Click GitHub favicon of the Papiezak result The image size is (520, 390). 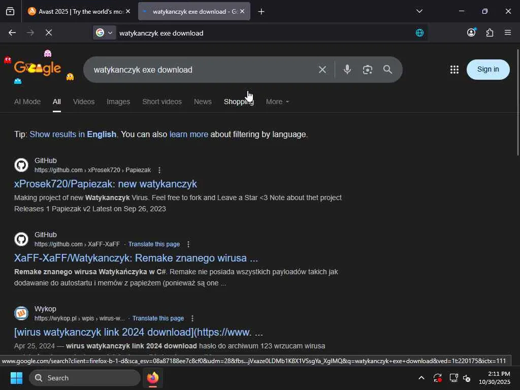pos(21,165)
